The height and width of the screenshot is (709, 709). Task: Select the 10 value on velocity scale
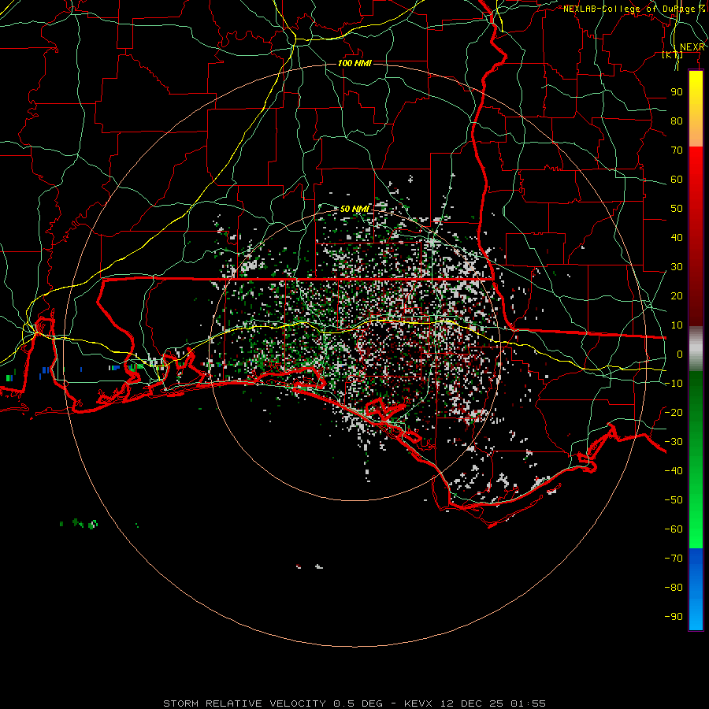click(x=677, y=325)
